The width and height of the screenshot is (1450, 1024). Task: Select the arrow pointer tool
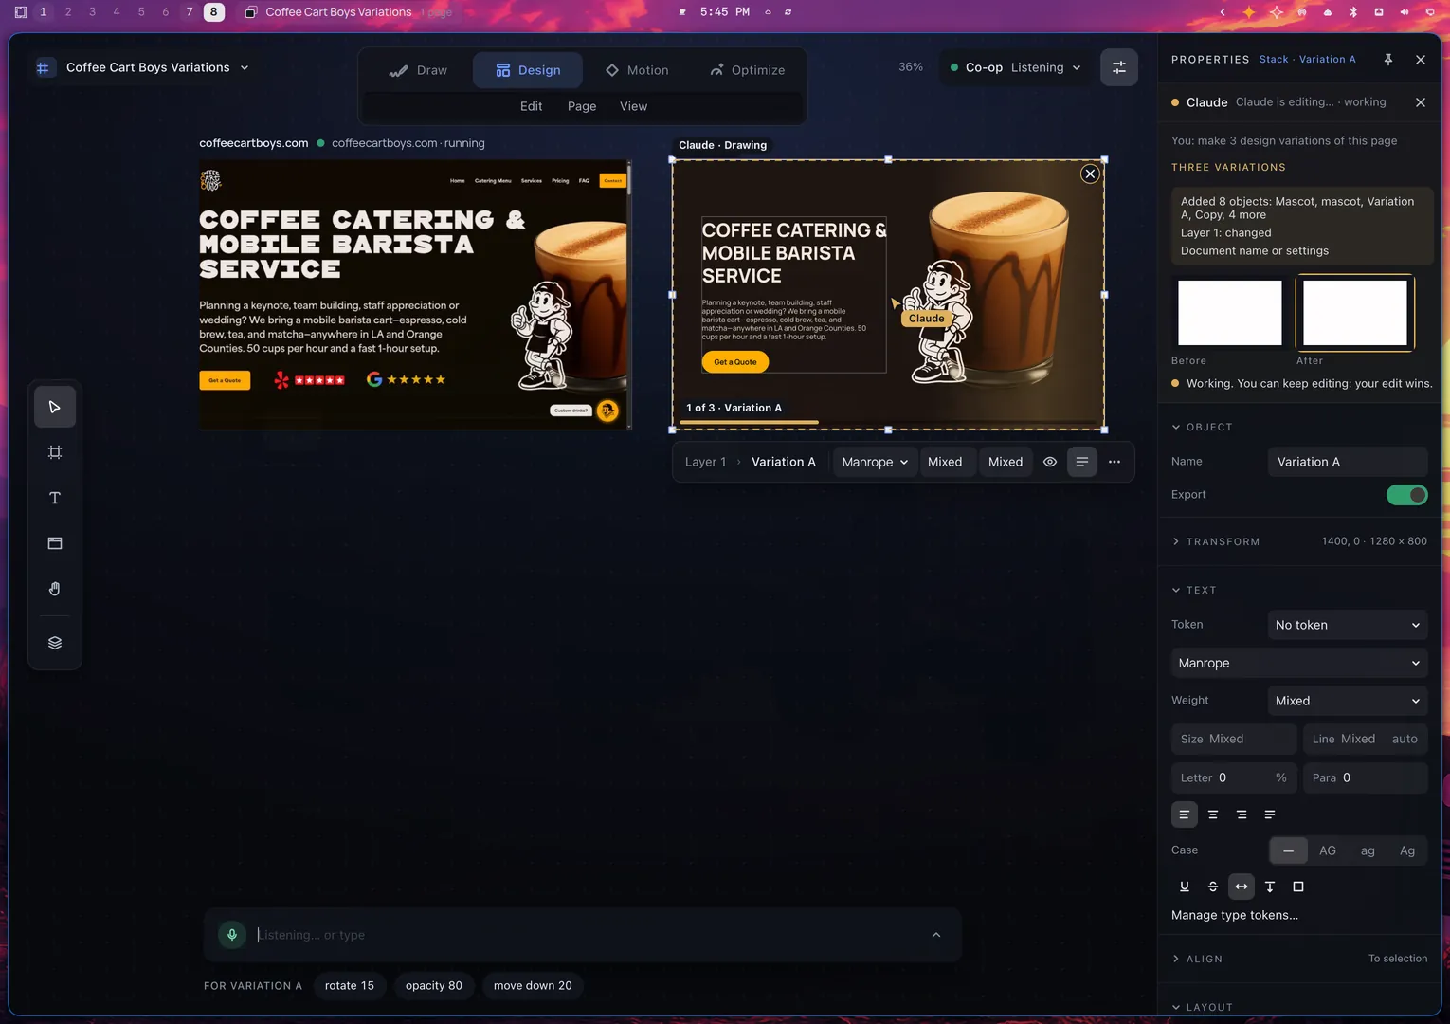point(55,407)
